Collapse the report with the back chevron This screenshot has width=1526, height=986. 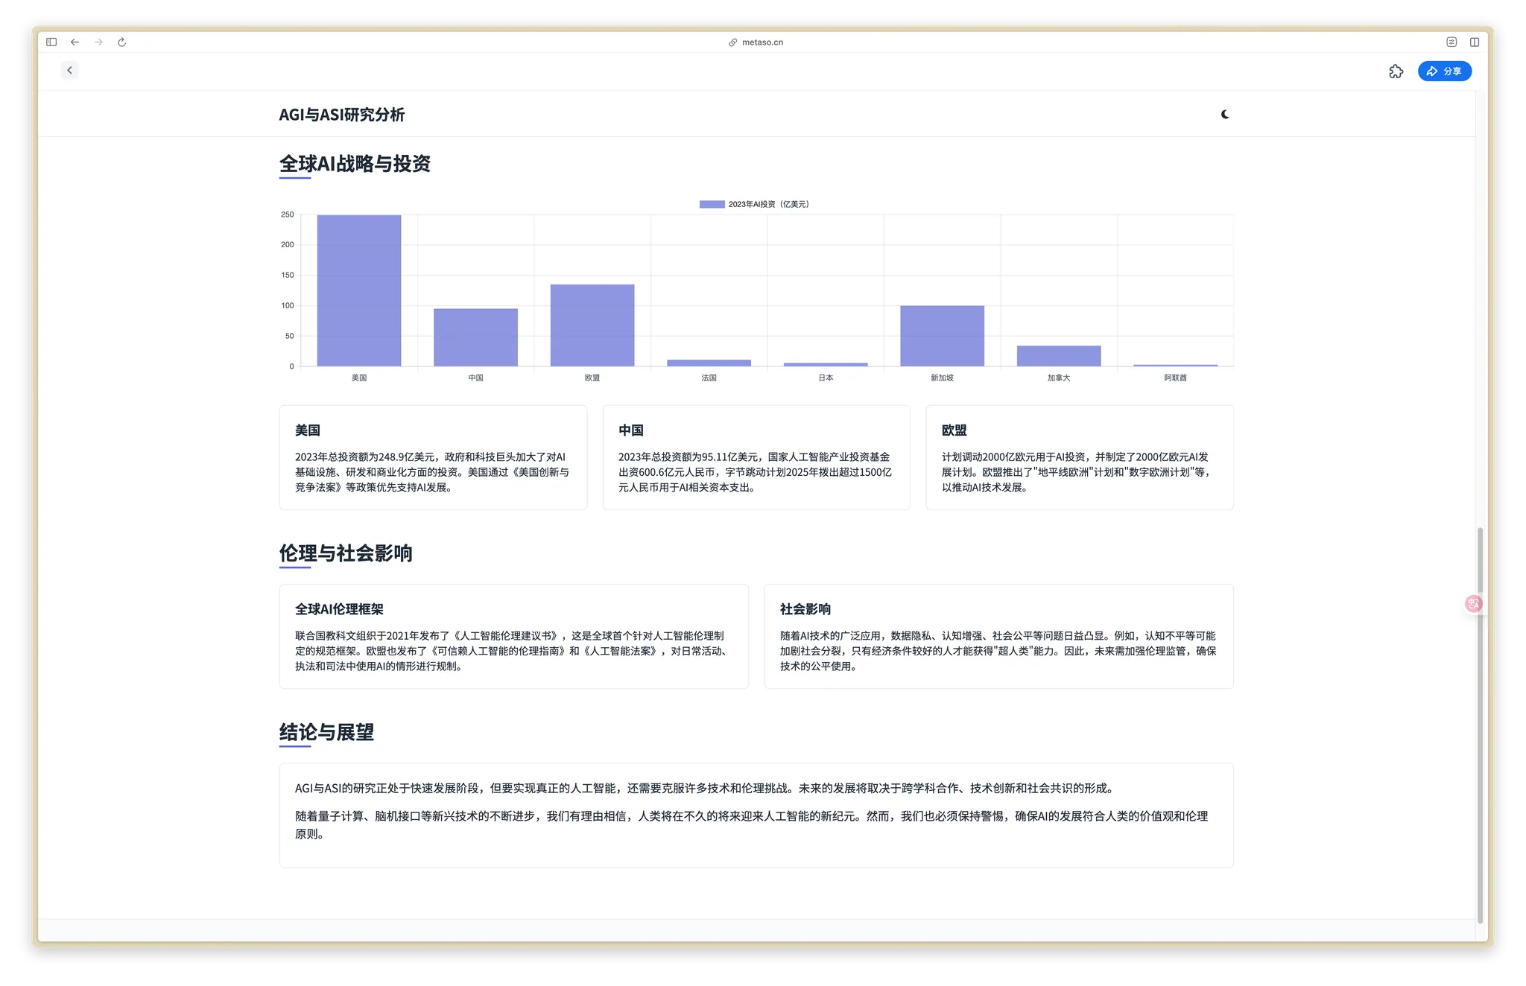click(69, 70)
